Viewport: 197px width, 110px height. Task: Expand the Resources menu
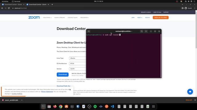tap(84, 18)
